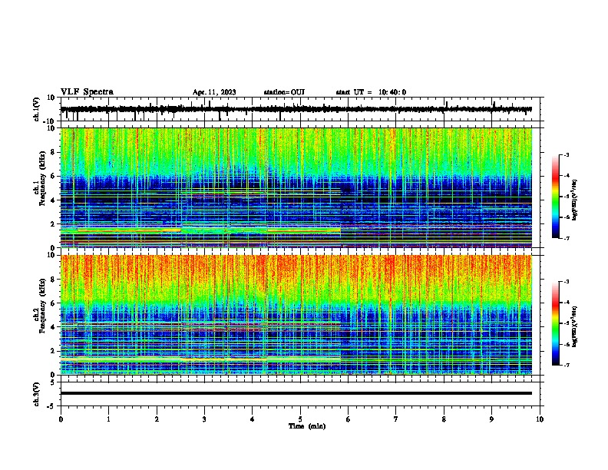608x470 pixels.
Task: Click the ch.2 color scale bar
Action: [556, 323]
